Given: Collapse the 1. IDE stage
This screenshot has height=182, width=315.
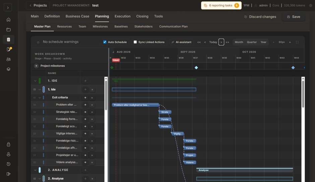Looking at the screenshot, I should tap(35, 81).
